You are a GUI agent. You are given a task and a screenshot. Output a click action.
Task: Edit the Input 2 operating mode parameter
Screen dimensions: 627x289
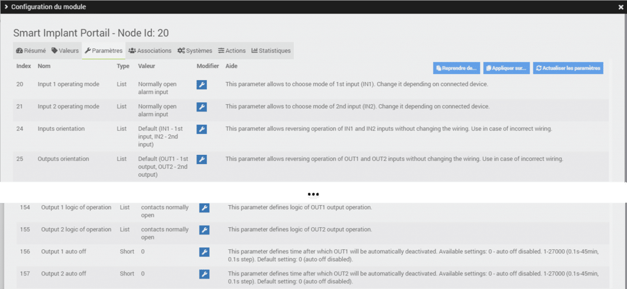(201, 107)
